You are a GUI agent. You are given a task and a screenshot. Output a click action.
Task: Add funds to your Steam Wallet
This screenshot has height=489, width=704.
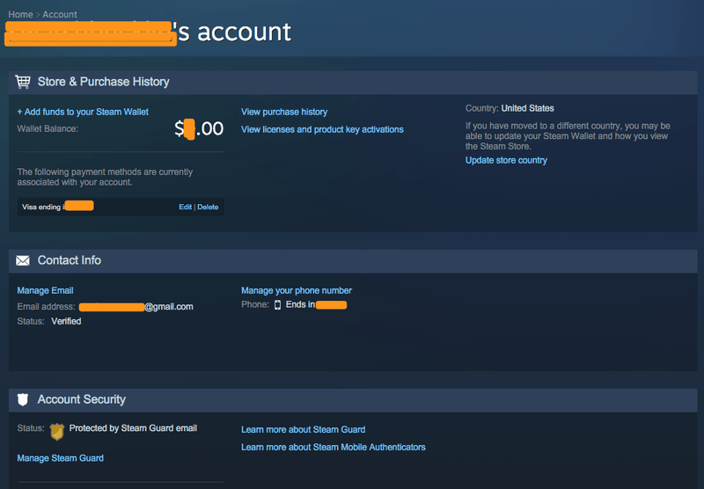(x=83, y=112)
